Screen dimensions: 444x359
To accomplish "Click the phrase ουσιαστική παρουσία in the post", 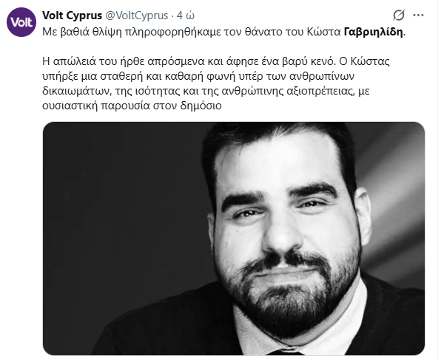I will coord(96,106).
